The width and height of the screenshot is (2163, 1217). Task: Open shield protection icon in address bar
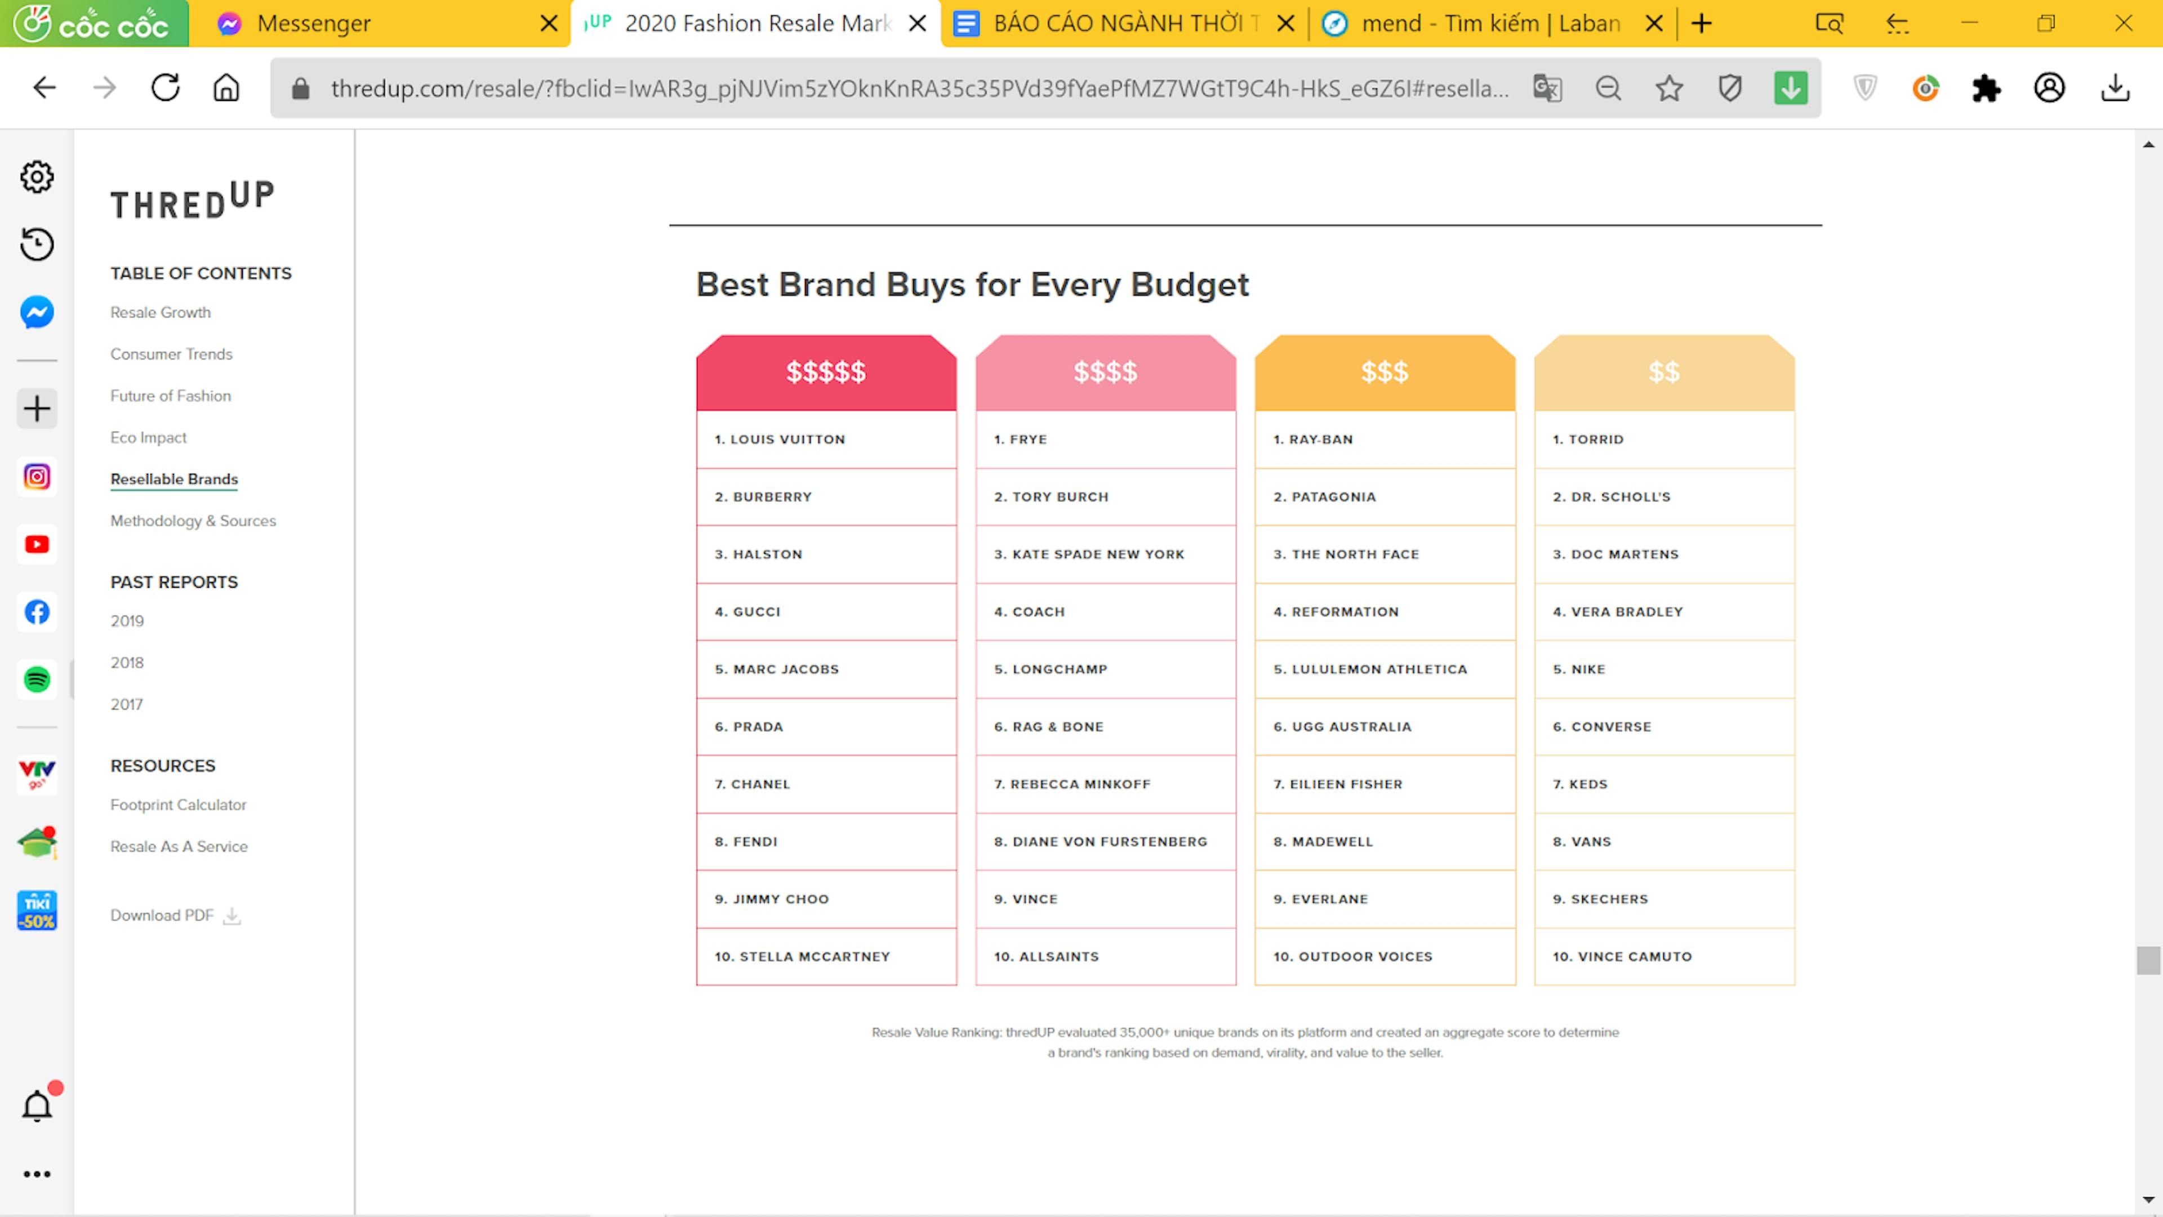(x=1730, y=87)
